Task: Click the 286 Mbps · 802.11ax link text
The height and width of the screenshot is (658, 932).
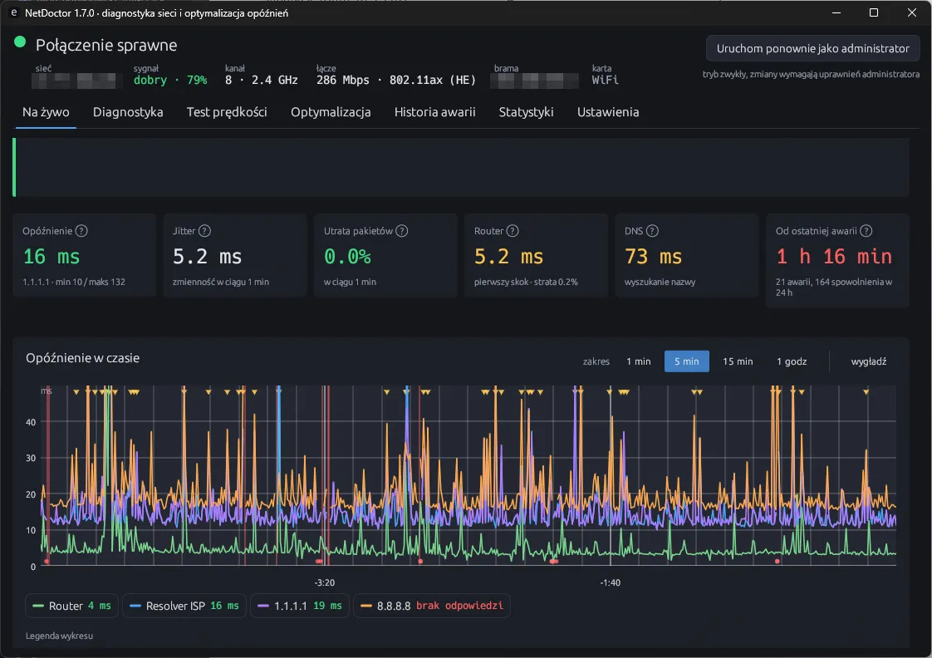Action: pyautogui.click(x=396, y=80)
